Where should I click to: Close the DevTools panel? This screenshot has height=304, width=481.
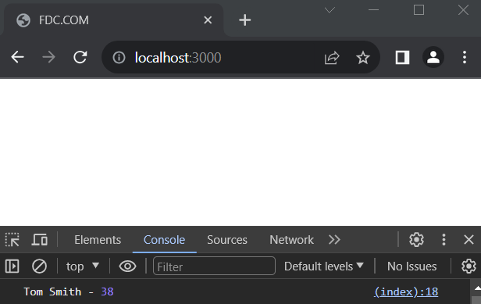point(469,239)
